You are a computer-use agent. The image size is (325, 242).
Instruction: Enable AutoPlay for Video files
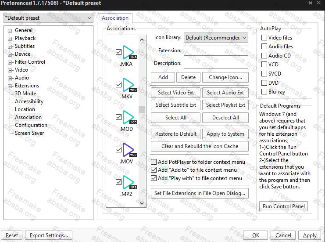pos(264,38)
